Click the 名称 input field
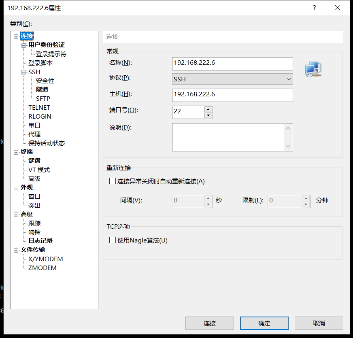Viewport: 353px width, 338px height. tap(232, 64)
